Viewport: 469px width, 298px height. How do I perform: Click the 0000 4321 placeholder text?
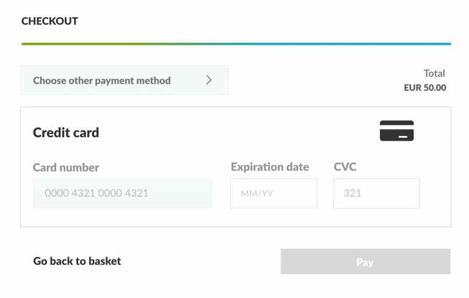pyautogui.click(x=96, y=193)
